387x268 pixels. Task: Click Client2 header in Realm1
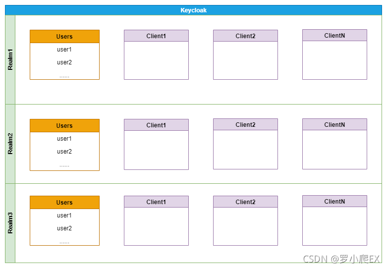point(246,36)
